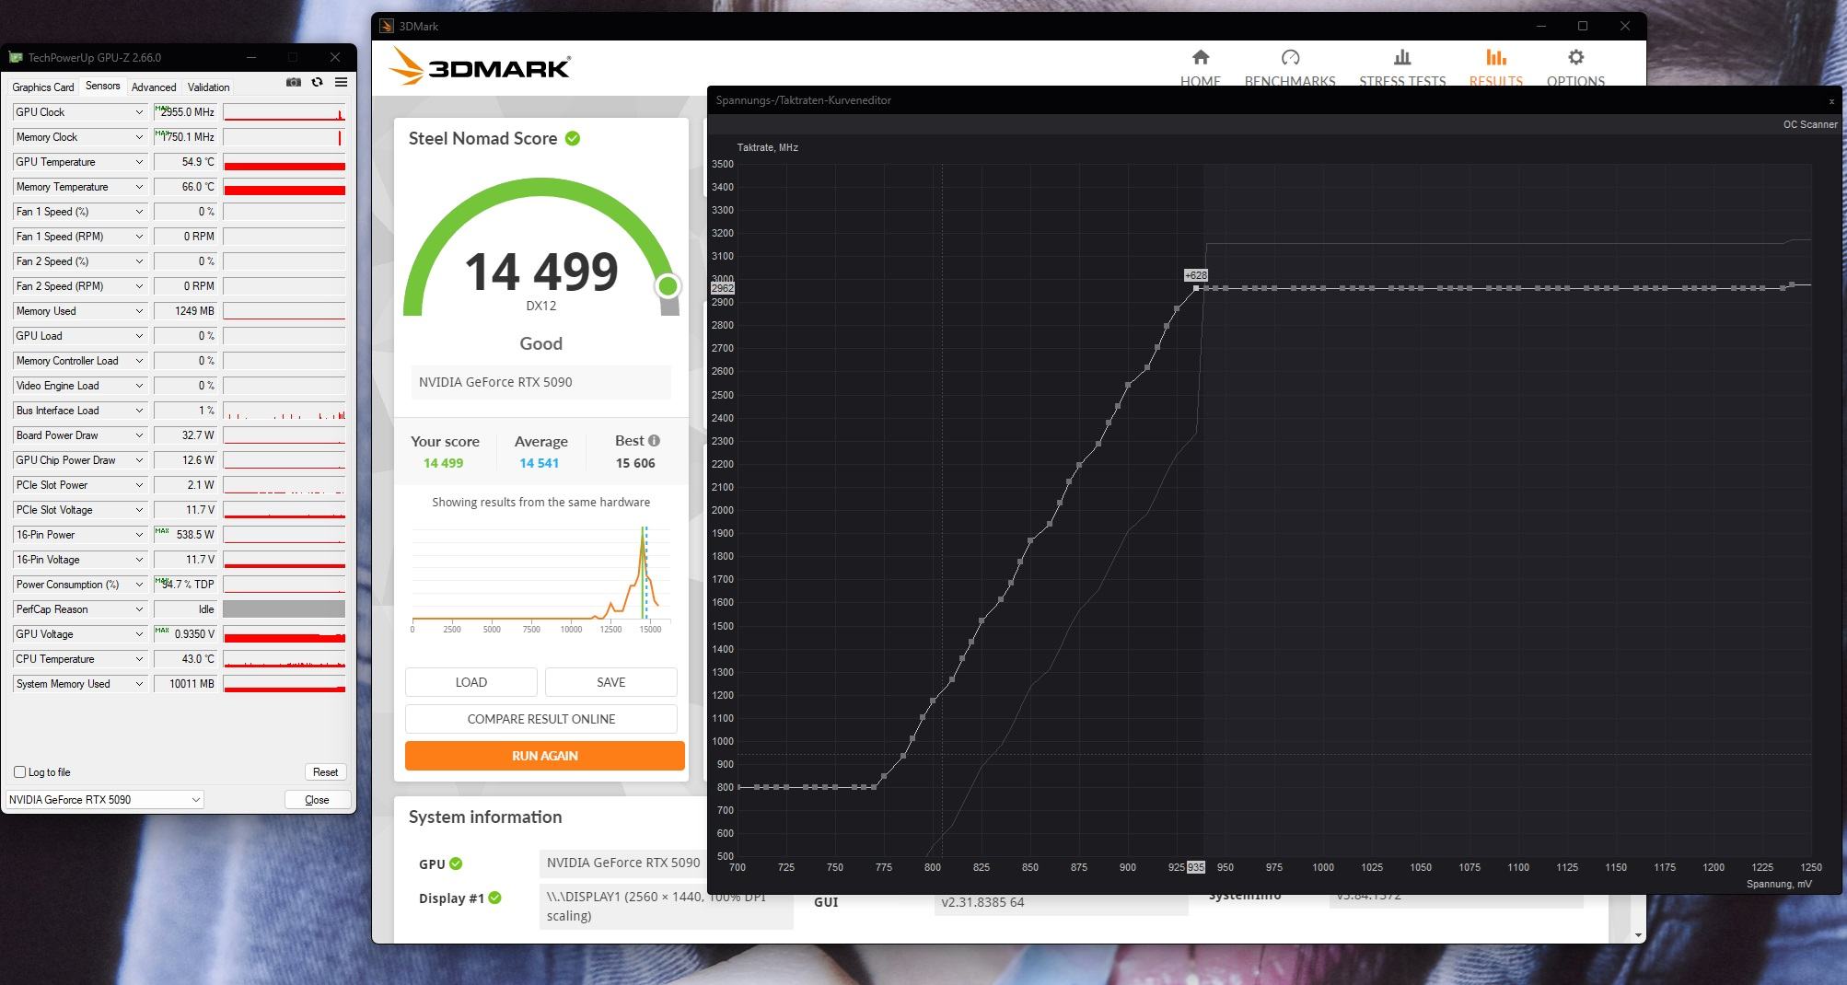This screenshot has width=1847, height=985.
Task: Open the GPU-Z hamburger menu
Action: (x=341, y=82)
